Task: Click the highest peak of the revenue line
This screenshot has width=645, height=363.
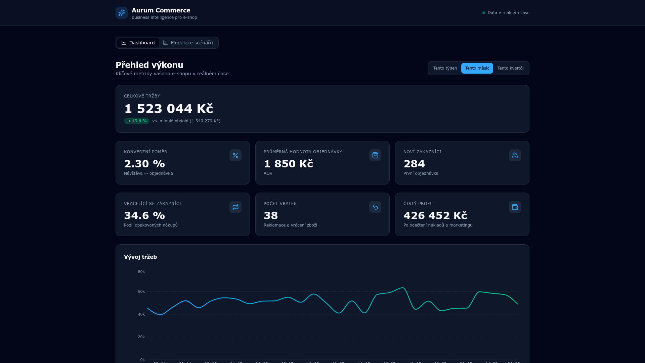Action: point(402,288)
